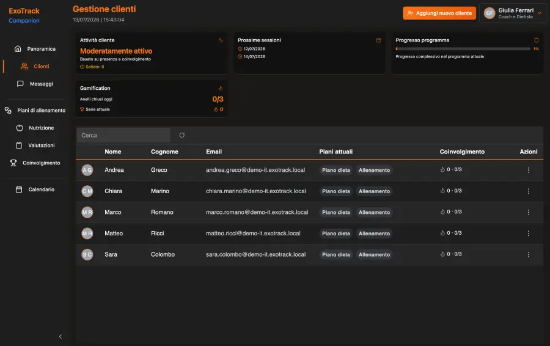
Task: Click the calendar icon in Prossime sessioni
Action: point(378,40)
